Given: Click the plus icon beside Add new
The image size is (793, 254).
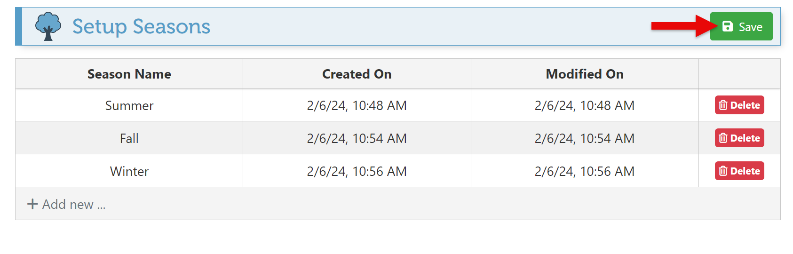Looking at the screenshot, I should pyautogui.click(x=32, y=204).
